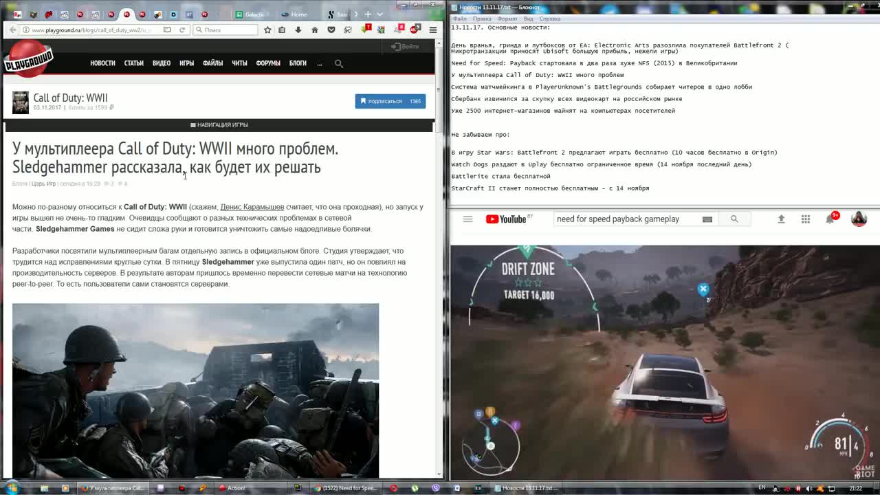Reload the Playground page
The image size is (880, 495).
click(x=182, y=30)
